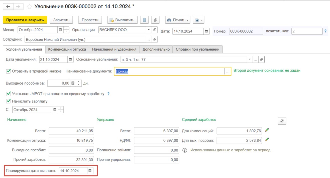Switch to Справки при увольнении tab
Image resolution: width=330 pixels, height=178 pixels.
click(x=198, y=49)
